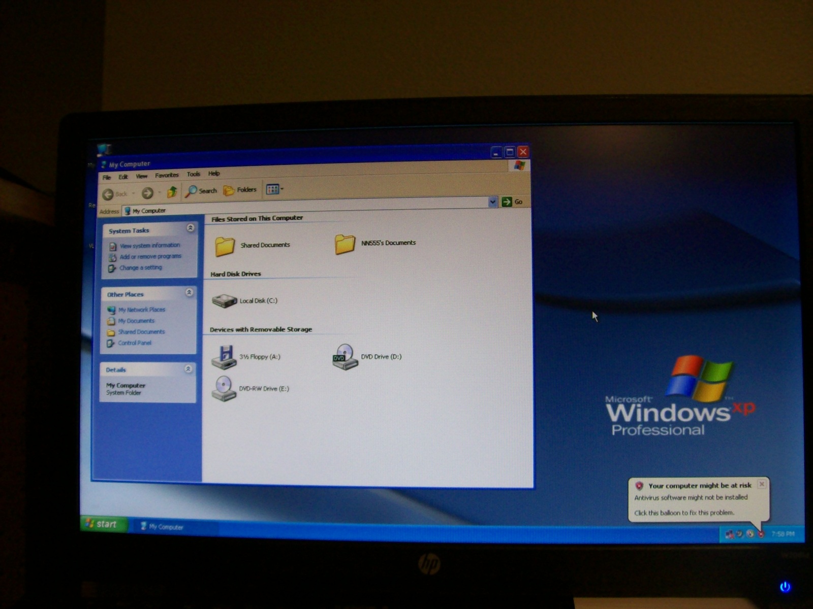Click the Change a setting icon

pos(112,268)
